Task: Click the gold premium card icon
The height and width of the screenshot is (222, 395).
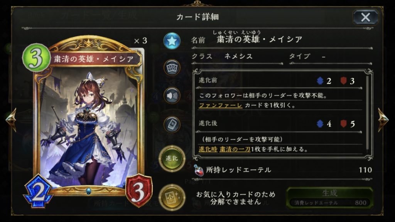Action: click(x=172, y=198)
